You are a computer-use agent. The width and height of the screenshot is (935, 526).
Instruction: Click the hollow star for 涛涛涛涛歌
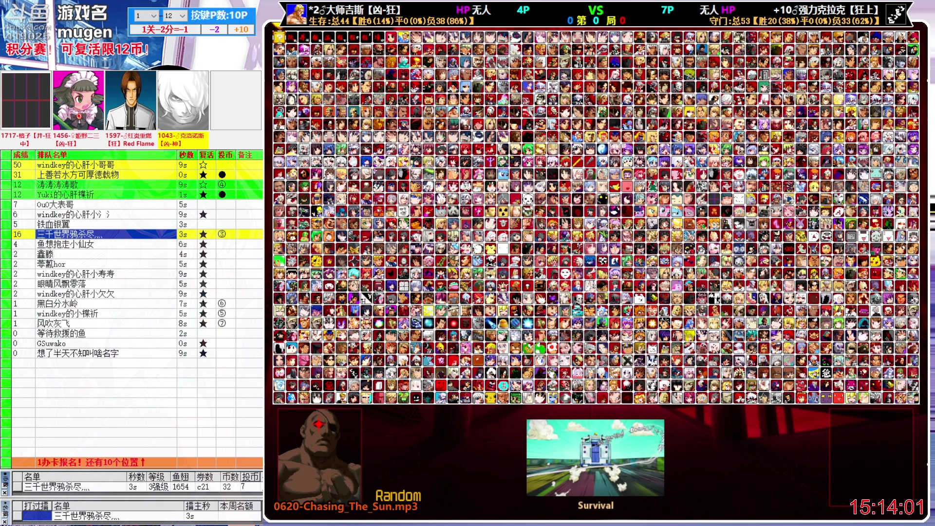pos(203,185)
